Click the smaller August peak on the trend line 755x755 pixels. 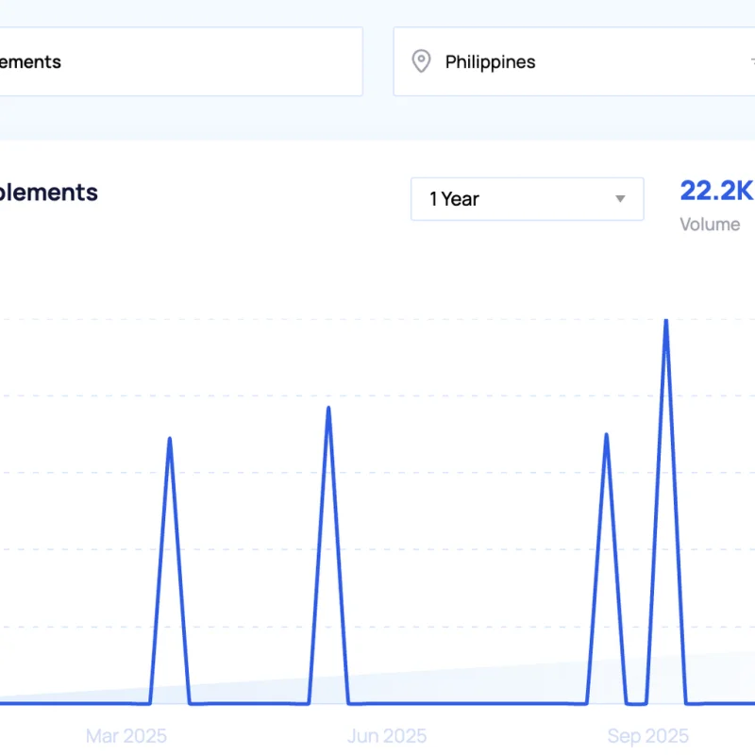tap(605, 436)
